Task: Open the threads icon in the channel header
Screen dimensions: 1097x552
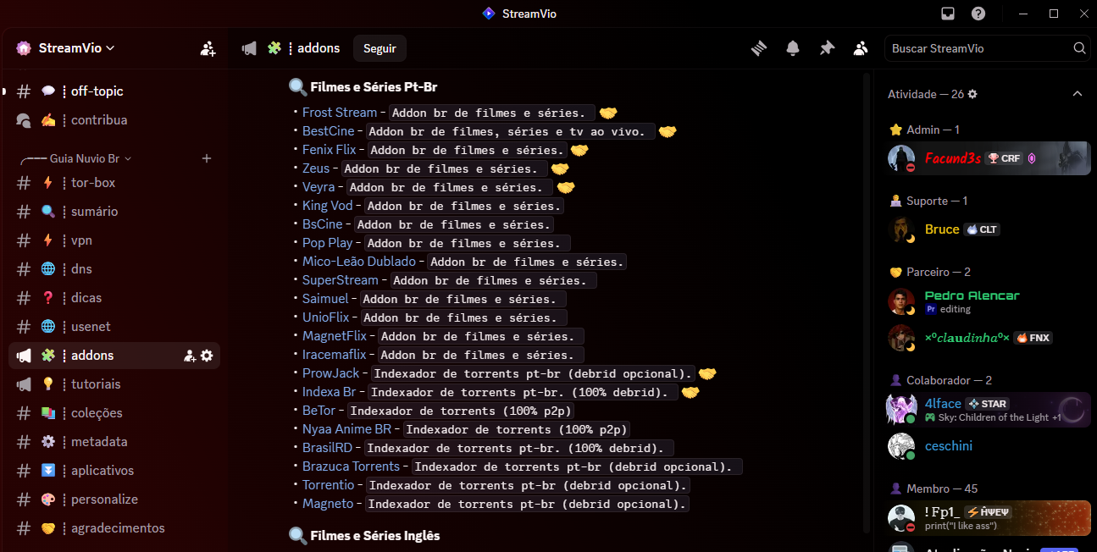Action: (x=759, y=48)
